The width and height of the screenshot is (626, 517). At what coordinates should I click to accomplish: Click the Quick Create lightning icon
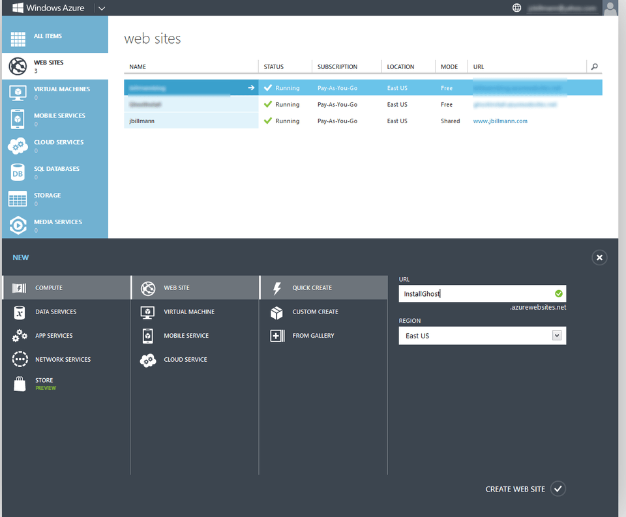277,288
